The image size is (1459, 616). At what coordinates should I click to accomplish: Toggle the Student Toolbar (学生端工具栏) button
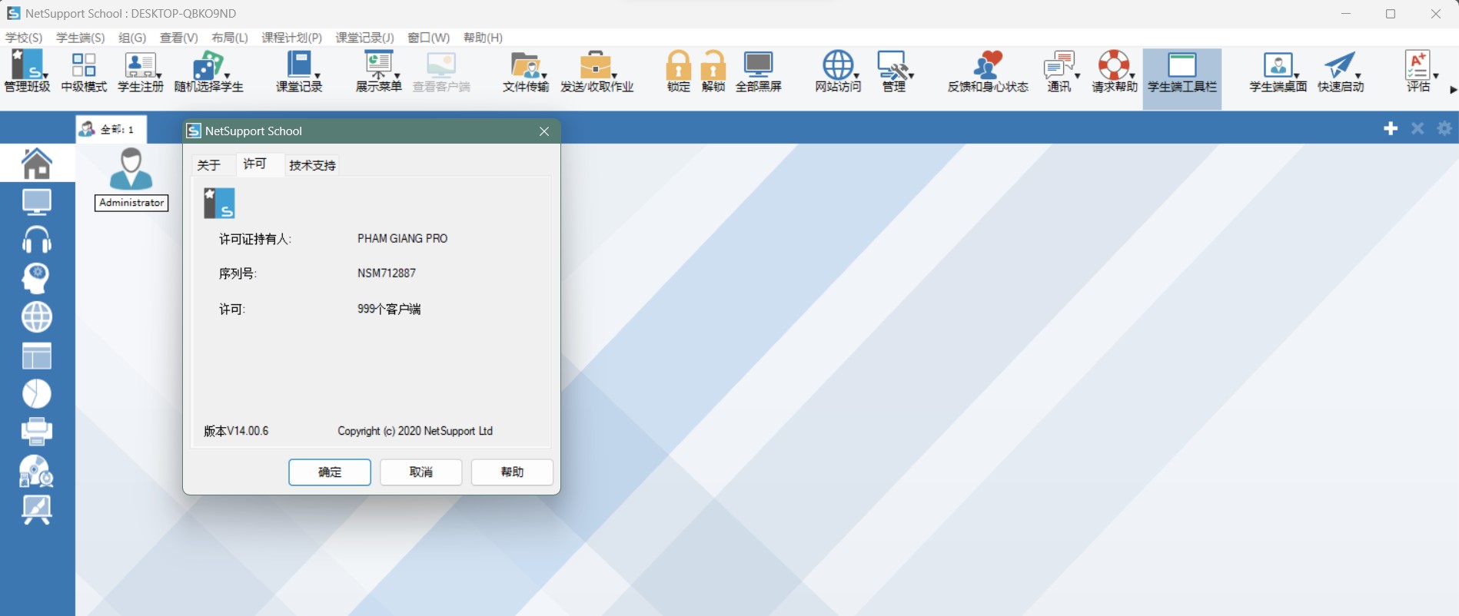(1181, 72)
